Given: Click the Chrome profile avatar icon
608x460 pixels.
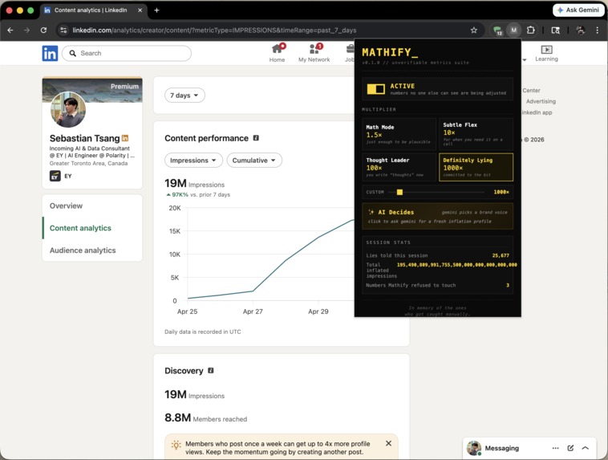Looking at the screenshot, I should [580, 31].
